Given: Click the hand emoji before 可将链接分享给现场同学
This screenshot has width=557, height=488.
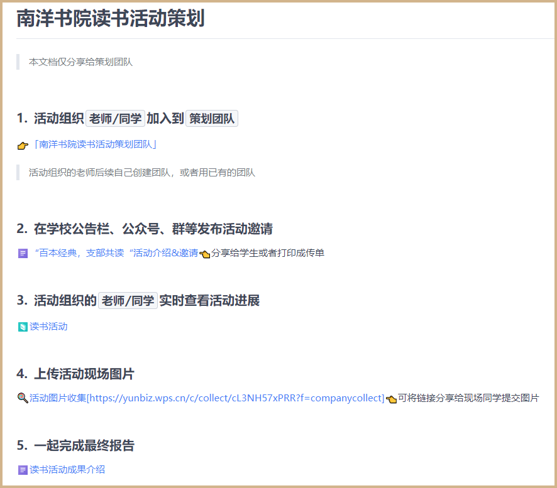Looking at the screenshot, I should click(x=391, y=398).
